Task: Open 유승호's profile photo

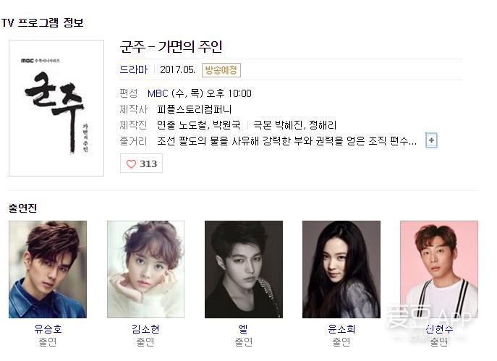Action: (x=48, y=269)
